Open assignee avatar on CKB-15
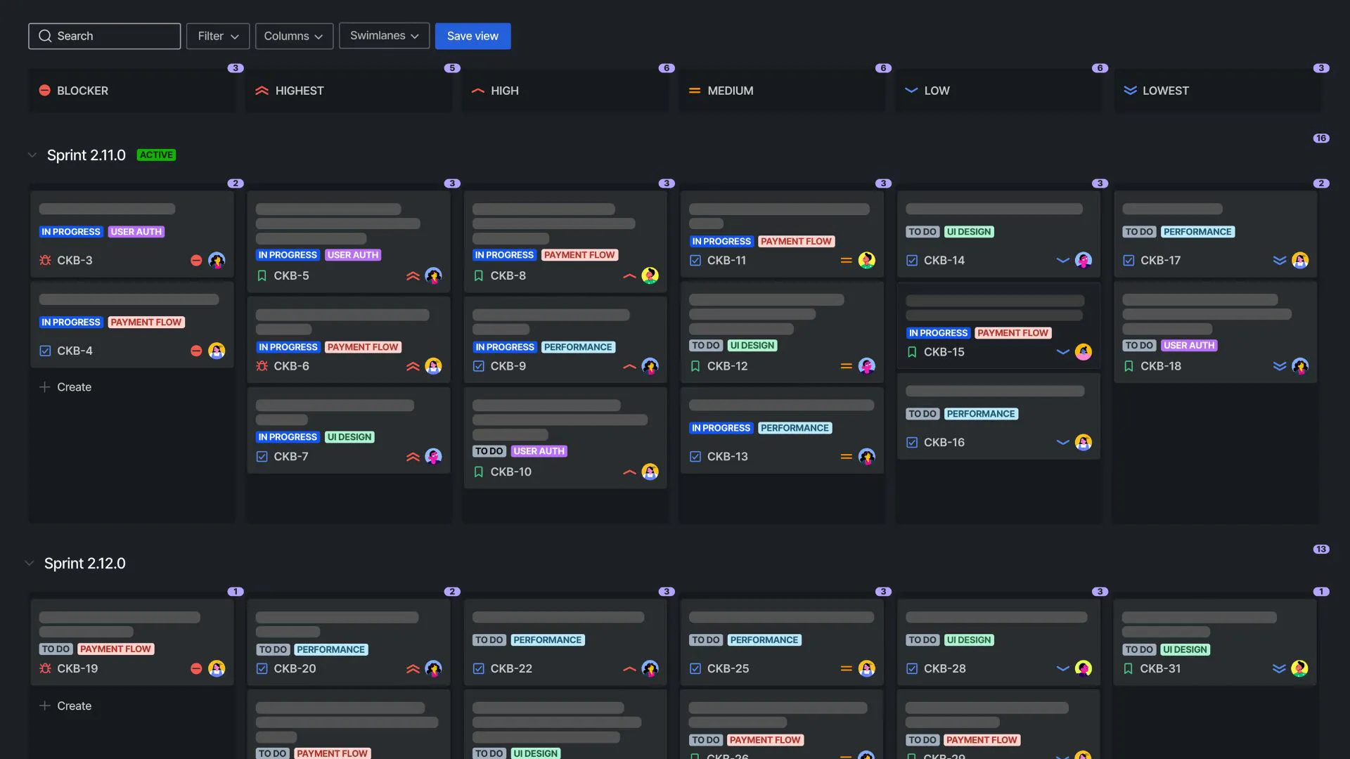Image resolution: width=1350 pixels, height=759 pixels. [1083, 352]
